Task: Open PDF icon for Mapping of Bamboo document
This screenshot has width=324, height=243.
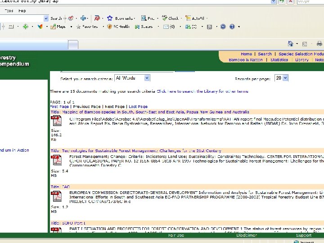Action: (56, 121)
